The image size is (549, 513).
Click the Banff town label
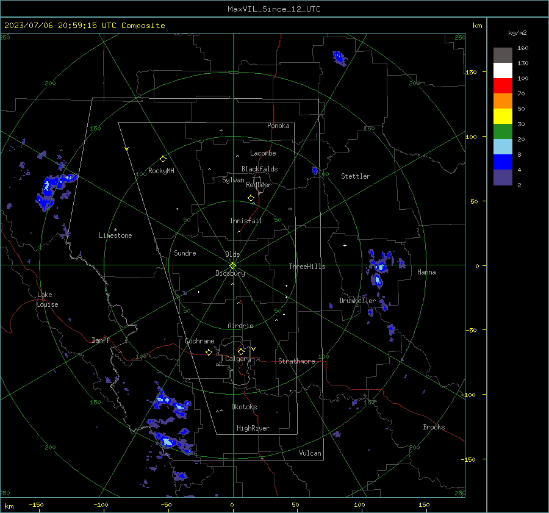pos(101,340)
